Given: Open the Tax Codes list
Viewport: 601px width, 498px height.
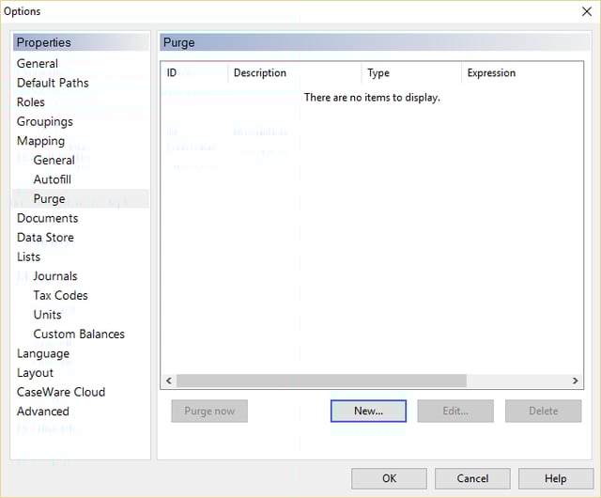Looking at the screenshot, I should (x=60, y=295).
